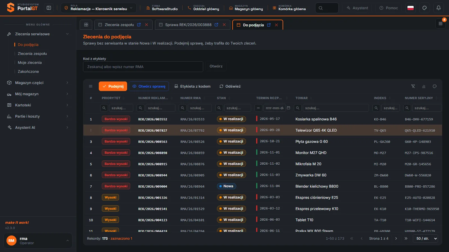The height and width of the screenshot is (252, 449).
Task: Go to the last page of results
Action: tap(406, 239)
